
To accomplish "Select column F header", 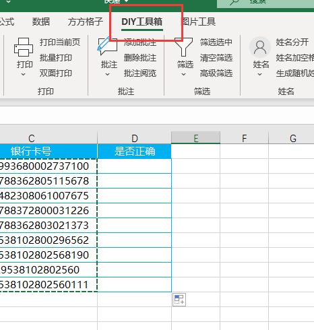I will coord(244,138).
